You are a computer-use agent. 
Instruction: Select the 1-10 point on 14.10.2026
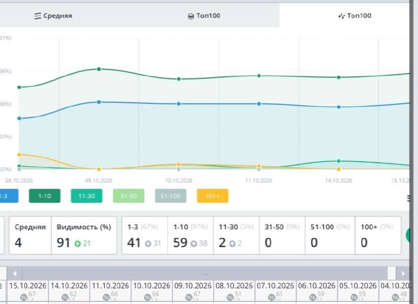pyautogui.click(x=339, y=77)
